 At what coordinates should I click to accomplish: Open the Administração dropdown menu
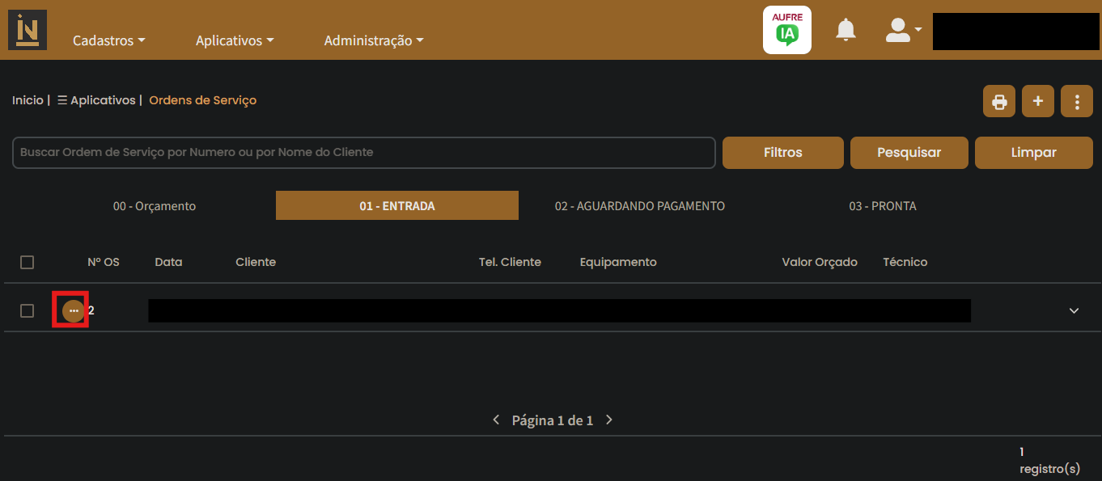tap(373, 40)
